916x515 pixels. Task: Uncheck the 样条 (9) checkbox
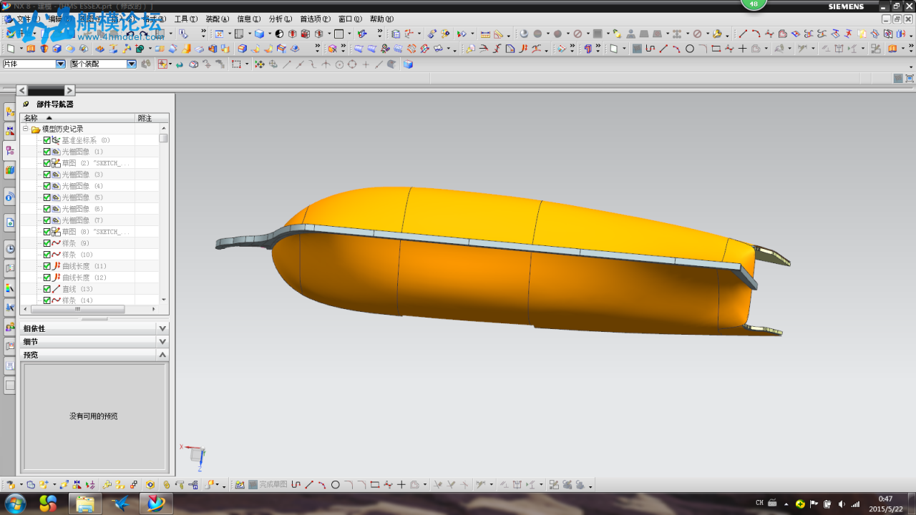click(x=47, y=243)
